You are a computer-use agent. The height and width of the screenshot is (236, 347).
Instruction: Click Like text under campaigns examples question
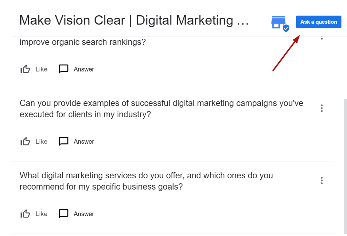[41, 142]
